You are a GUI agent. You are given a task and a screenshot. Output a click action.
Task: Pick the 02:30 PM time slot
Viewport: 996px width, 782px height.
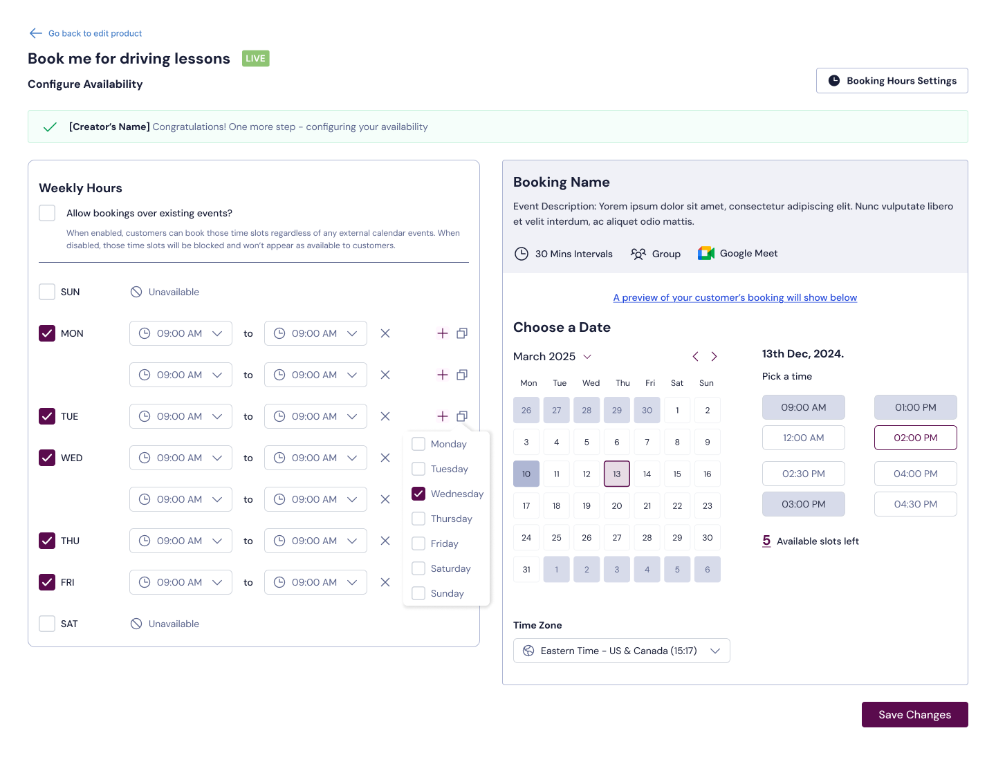click(x=803, y=474)
